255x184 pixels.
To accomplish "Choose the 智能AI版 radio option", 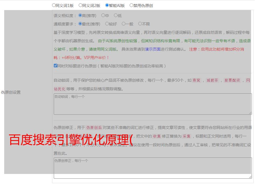I will pos(107,5).
